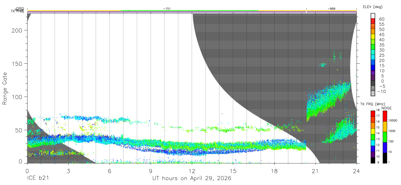
Task: Pick the cyan 12–13 MHz TX FRQ swatch
Action: pos(373,143)
